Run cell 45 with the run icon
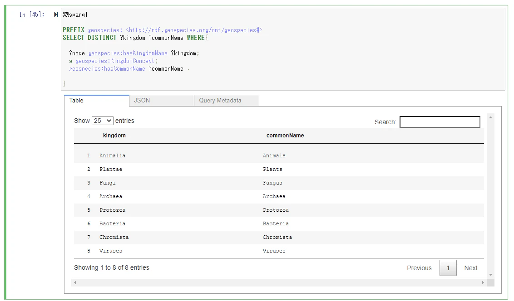Image resolution: width=514 pixels, height=301 pixels. click(x=56, y=15)
